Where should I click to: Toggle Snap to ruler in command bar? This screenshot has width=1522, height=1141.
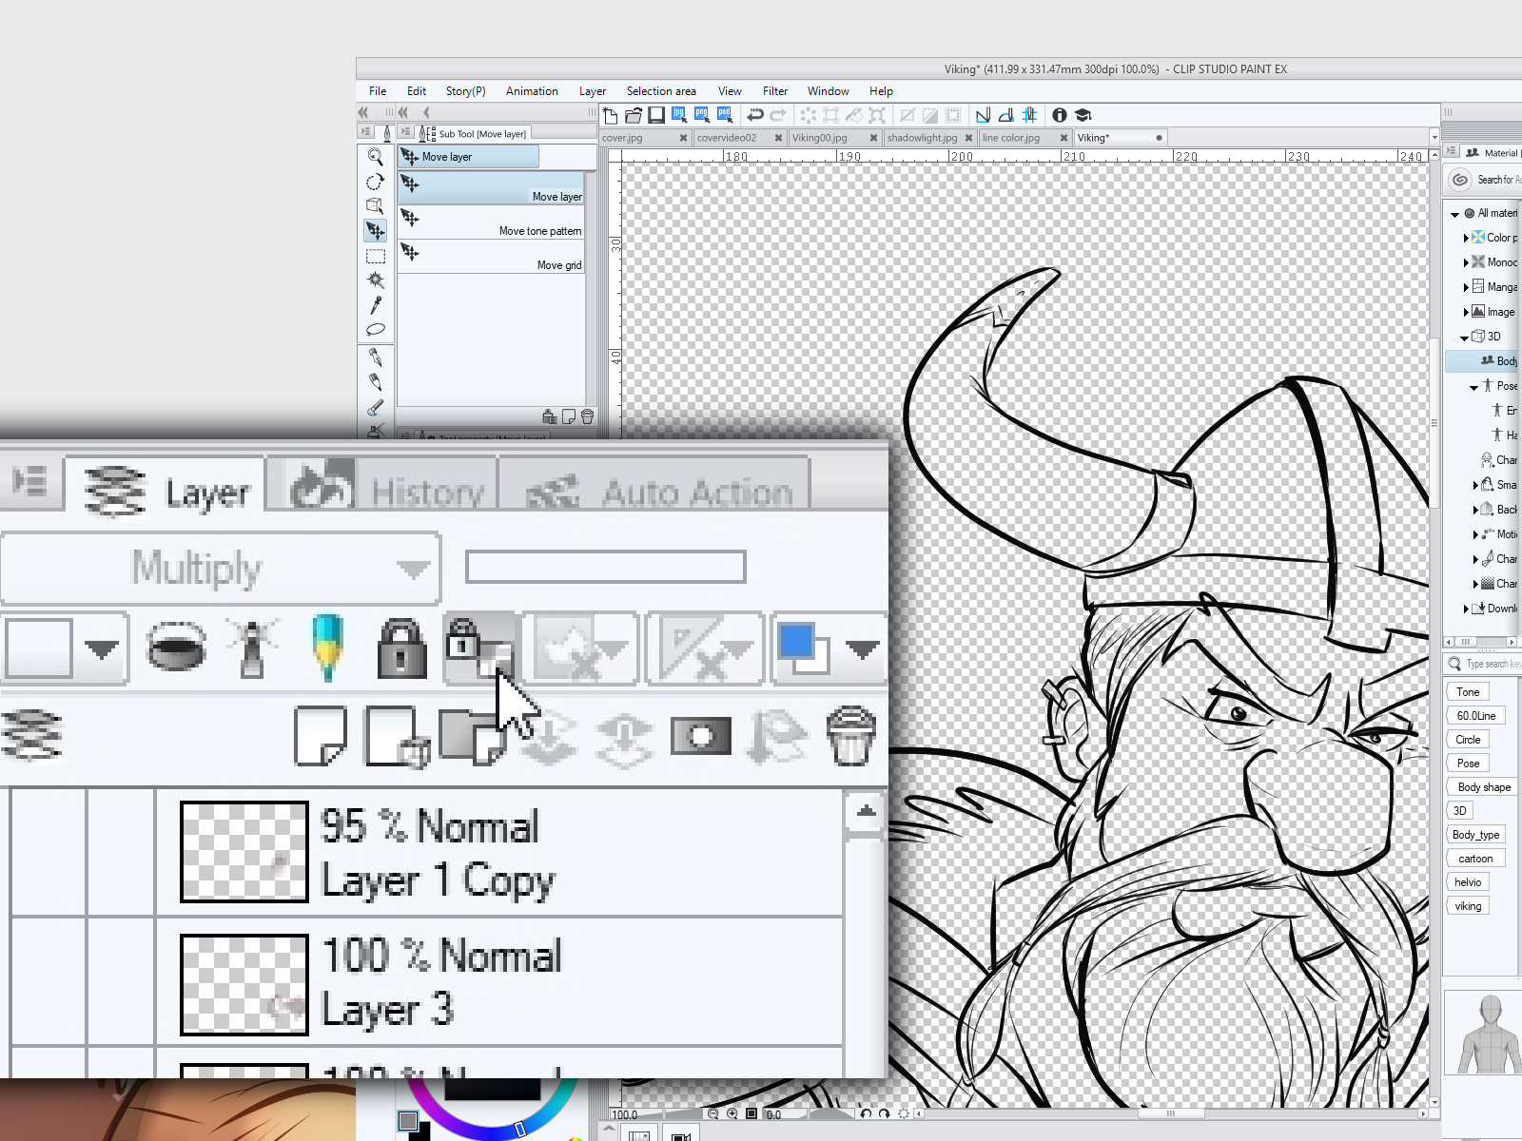984,115
